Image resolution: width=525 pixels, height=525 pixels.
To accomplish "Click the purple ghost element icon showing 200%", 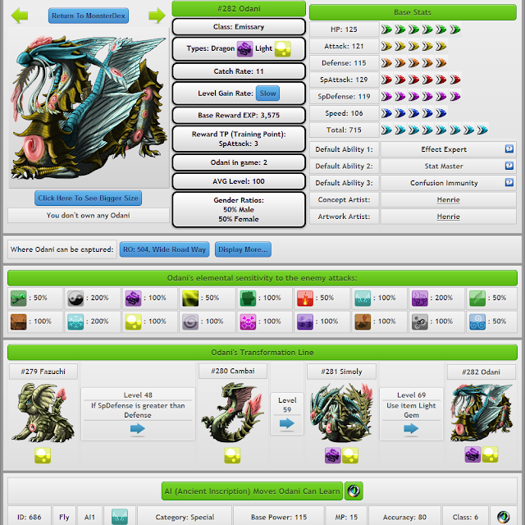I will tap(420, 298).
